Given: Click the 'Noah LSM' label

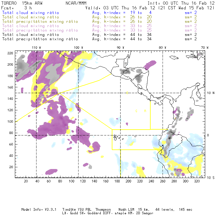Looking at the screenshot, I should pos(126,210).
